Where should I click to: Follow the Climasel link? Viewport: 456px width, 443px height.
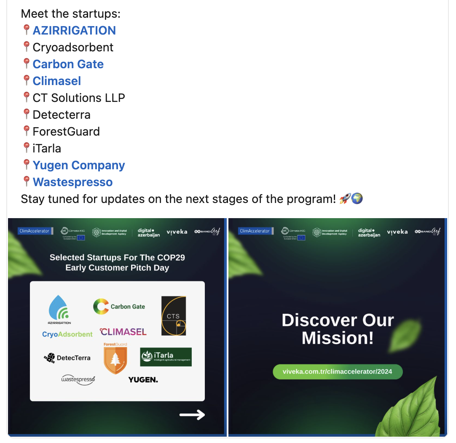(57, 81)
